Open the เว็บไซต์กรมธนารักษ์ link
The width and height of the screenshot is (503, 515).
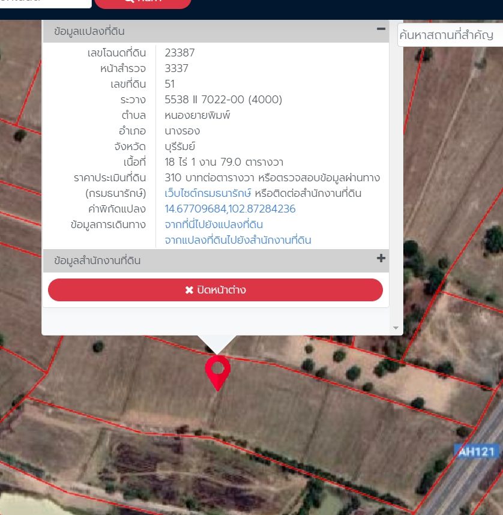pyautogui.click(x=208, y=193)
